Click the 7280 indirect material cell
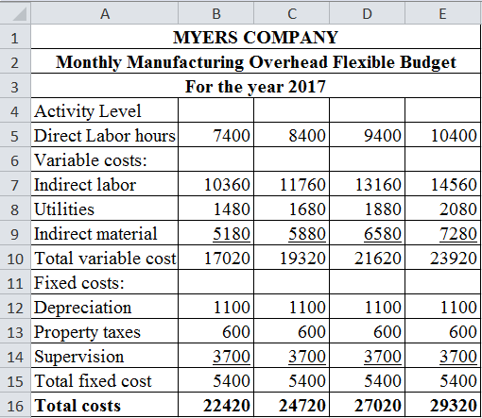Screen dimensions: 482x418 pyautogui.click(x=443, y=233)
